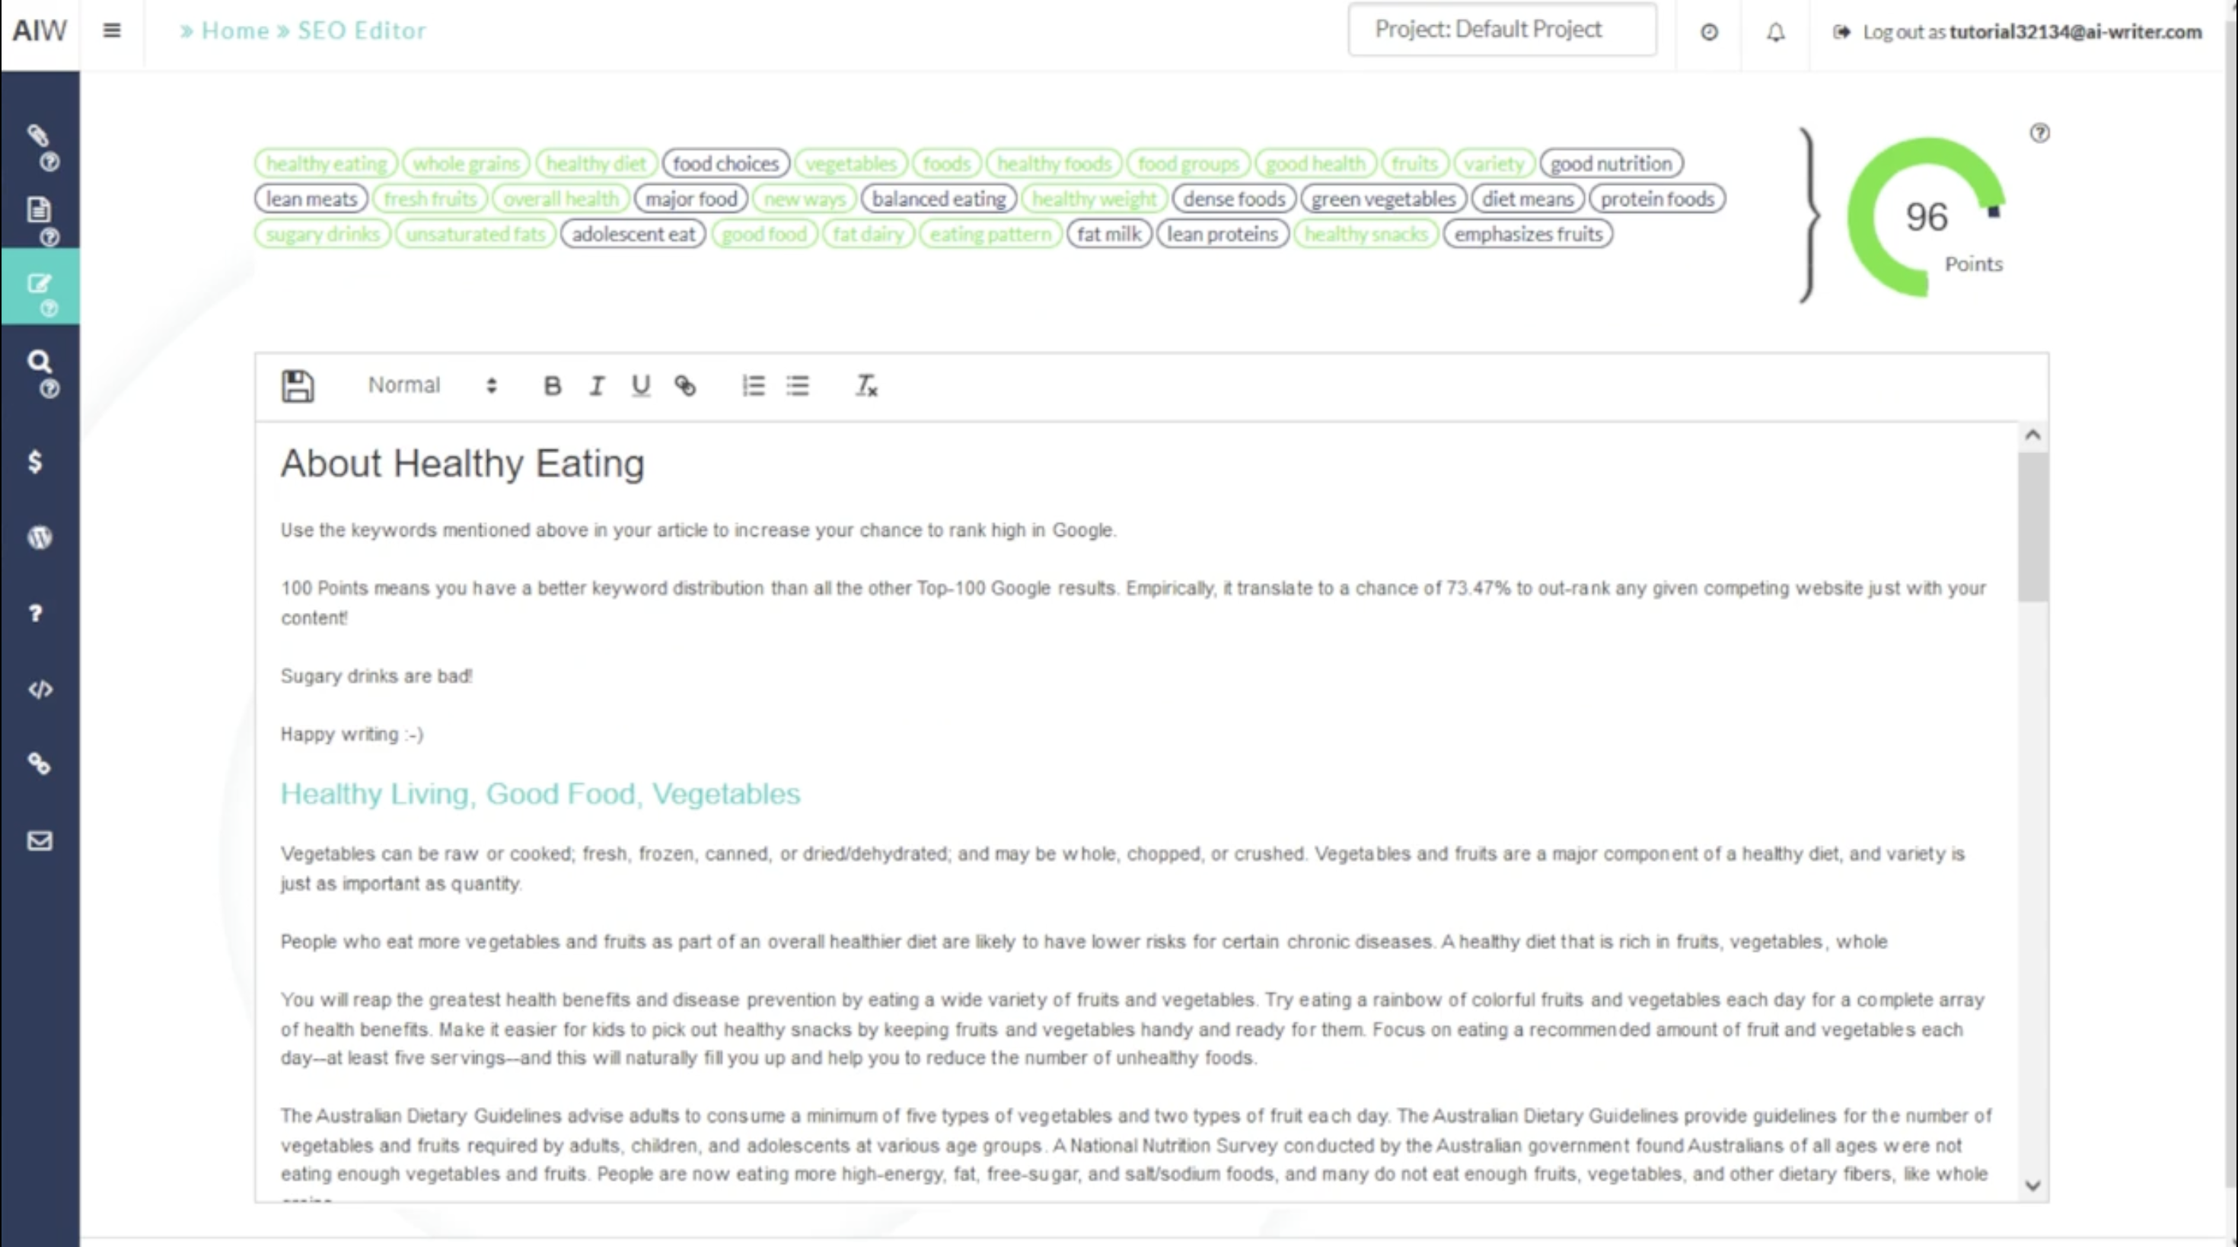Screen dimensions: 2238x1247
Task: Open the paragraph style dropdown
Action: coord(433,387)
